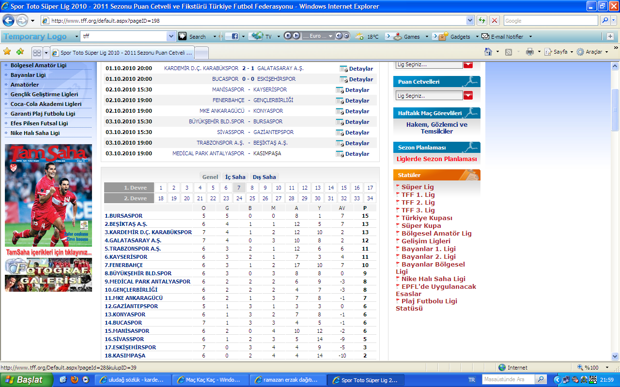The height and width of the screenshot is (387, 620).
Task: Open Hakem, Gözlemci ve Temsilciler link
Action: tap(437, 128)
